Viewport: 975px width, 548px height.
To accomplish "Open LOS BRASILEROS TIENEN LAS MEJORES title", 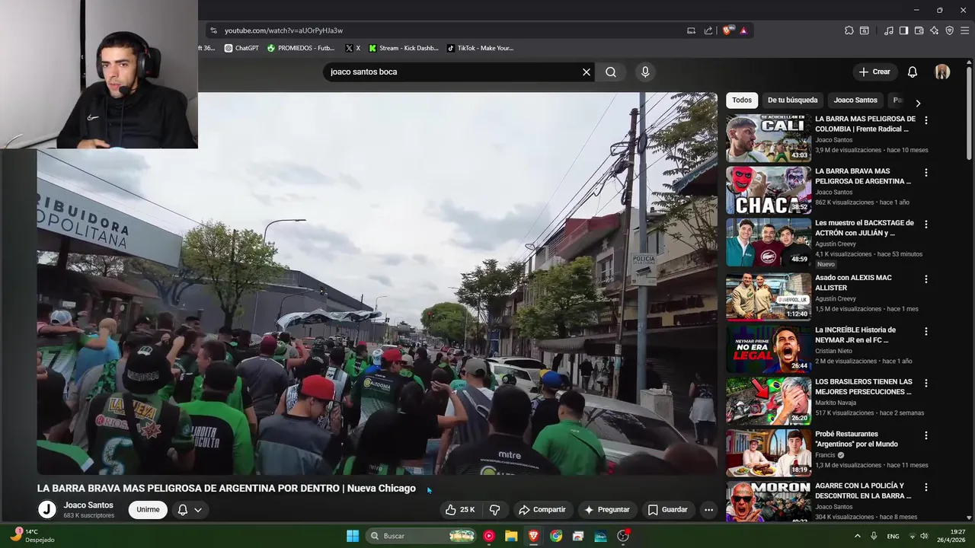I will 864,387.
